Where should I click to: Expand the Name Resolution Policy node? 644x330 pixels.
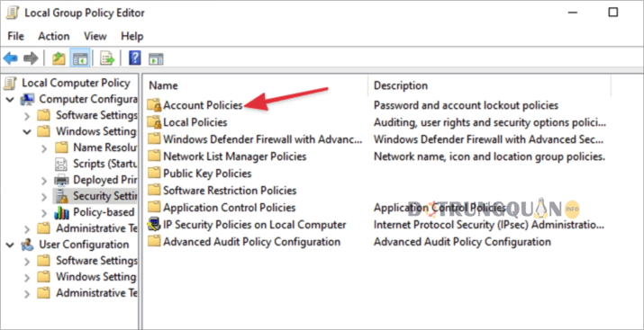point(44,148)
